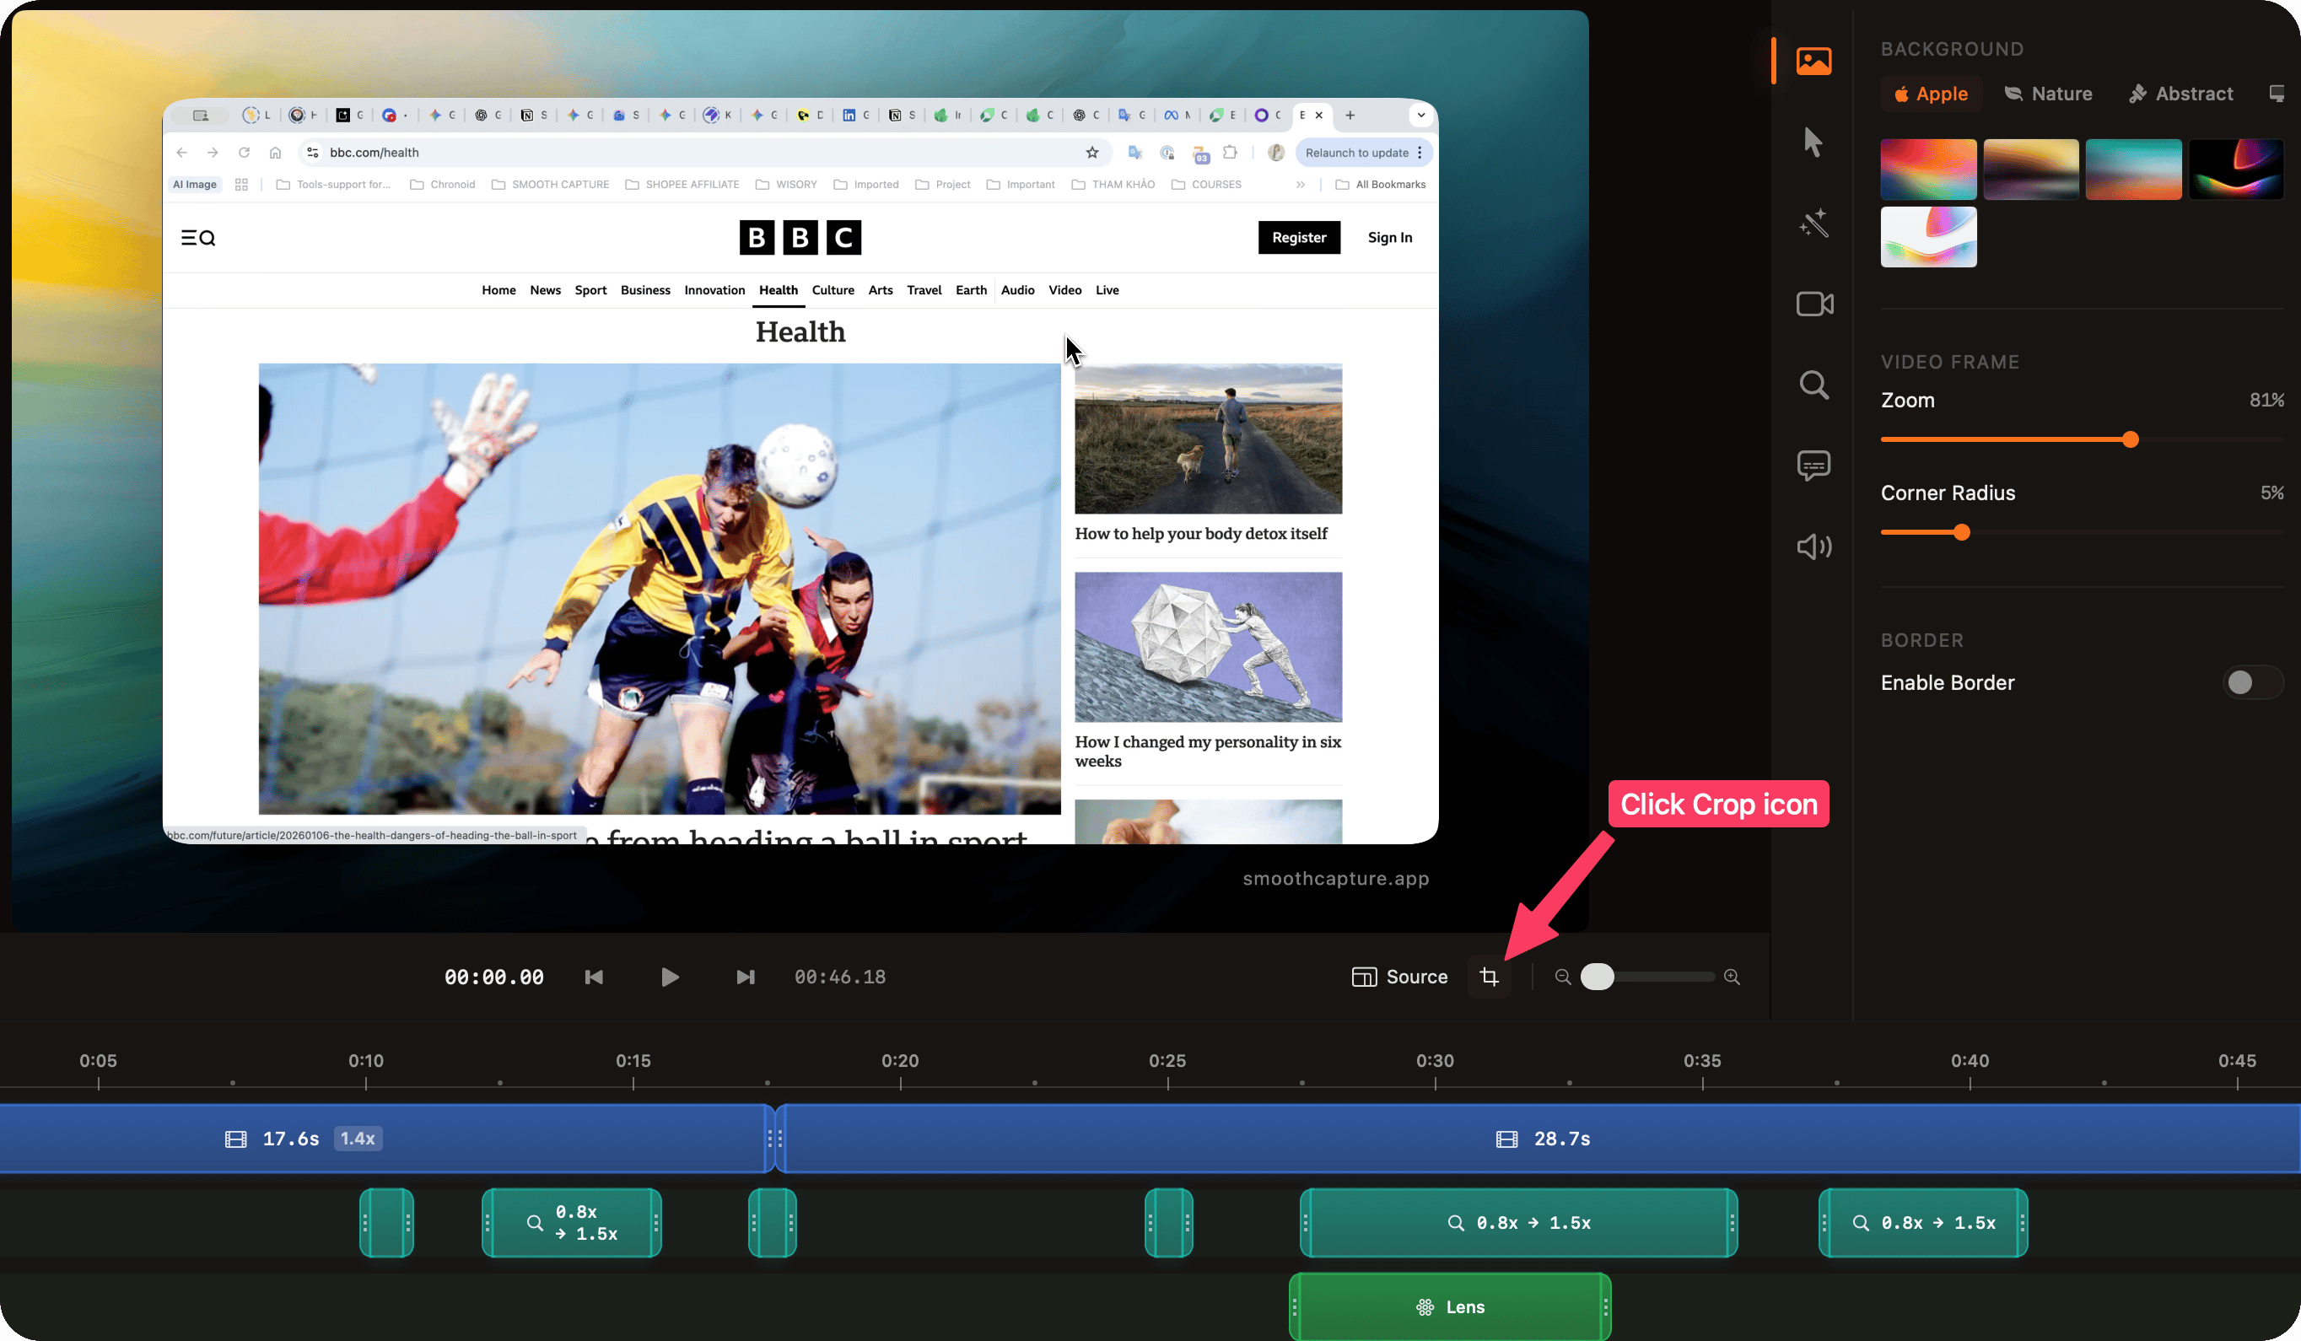Switch to the Abstract background tab
The image size is (2301, 1341).
(2180, 94)
